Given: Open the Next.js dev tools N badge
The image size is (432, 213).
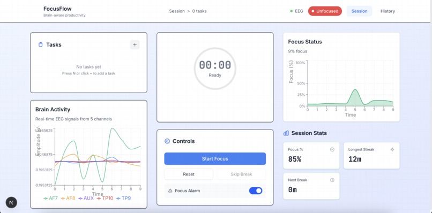Looking at the screenshot, I should point(11,202).
